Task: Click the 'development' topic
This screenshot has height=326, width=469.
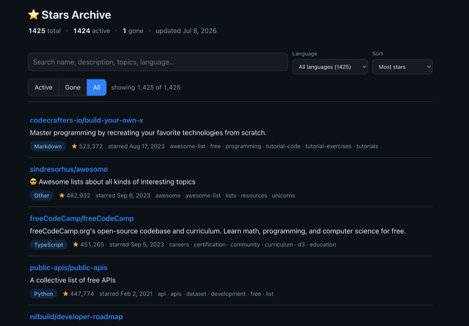Action: coord(228,293)
